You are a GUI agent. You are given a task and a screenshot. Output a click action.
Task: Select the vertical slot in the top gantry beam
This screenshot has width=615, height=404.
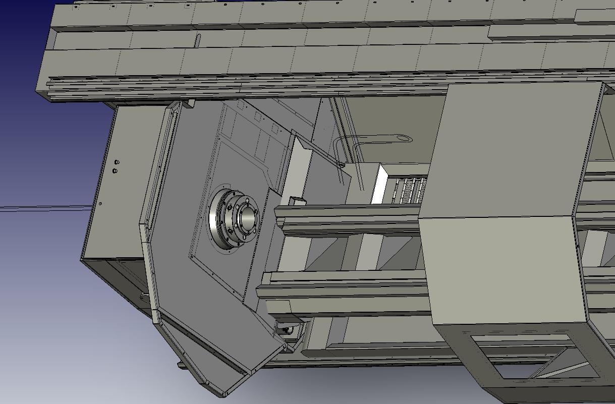pos(198,40)
